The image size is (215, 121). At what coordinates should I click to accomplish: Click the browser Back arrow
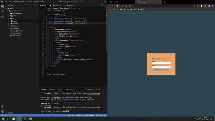(110, 6)
